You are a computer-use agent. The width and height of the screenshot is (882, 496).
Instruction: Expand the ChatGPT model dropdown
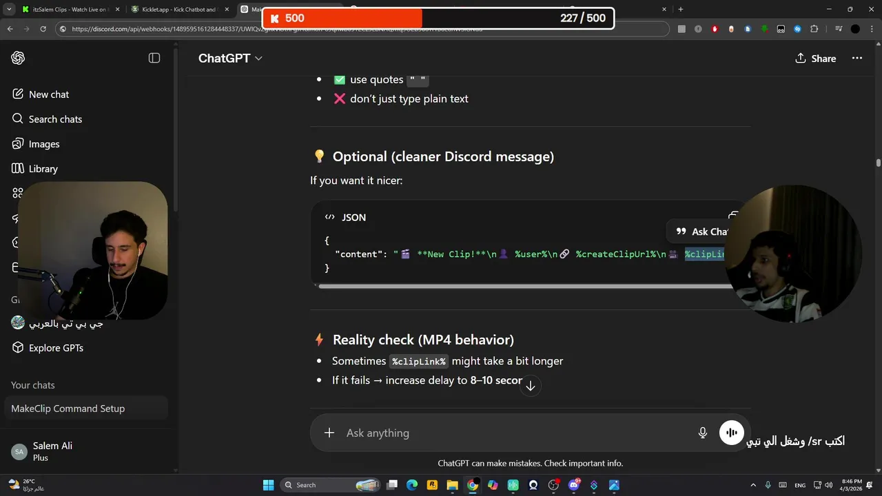230,58
